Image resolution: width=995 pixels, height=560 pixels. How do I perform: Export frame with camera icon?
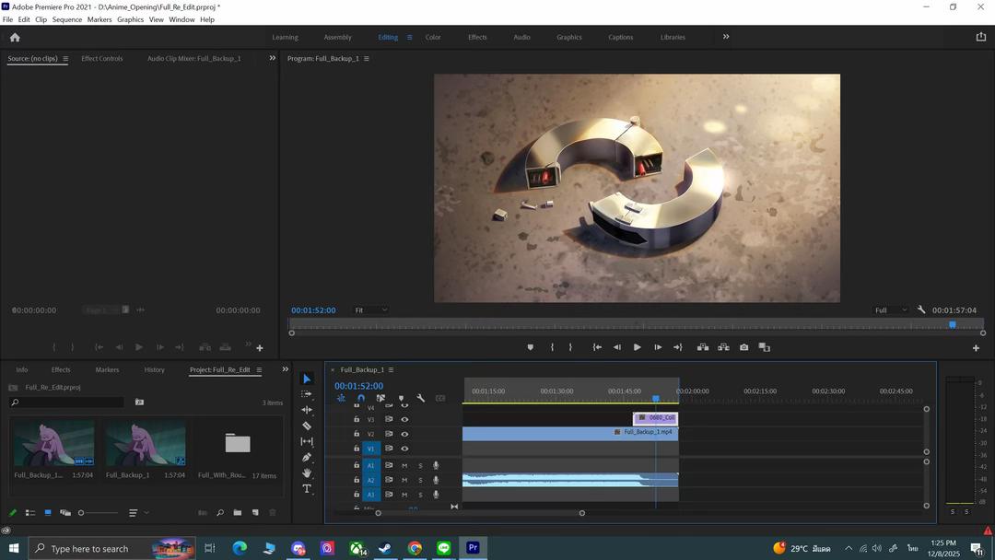pyautogui.click(x=743, y=347)
